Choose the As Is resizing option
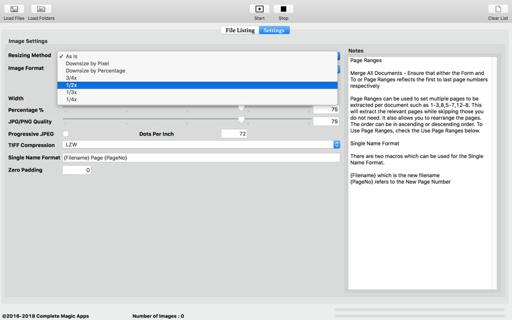The width and height of the screenshot is (512, 320). (197, 56)
